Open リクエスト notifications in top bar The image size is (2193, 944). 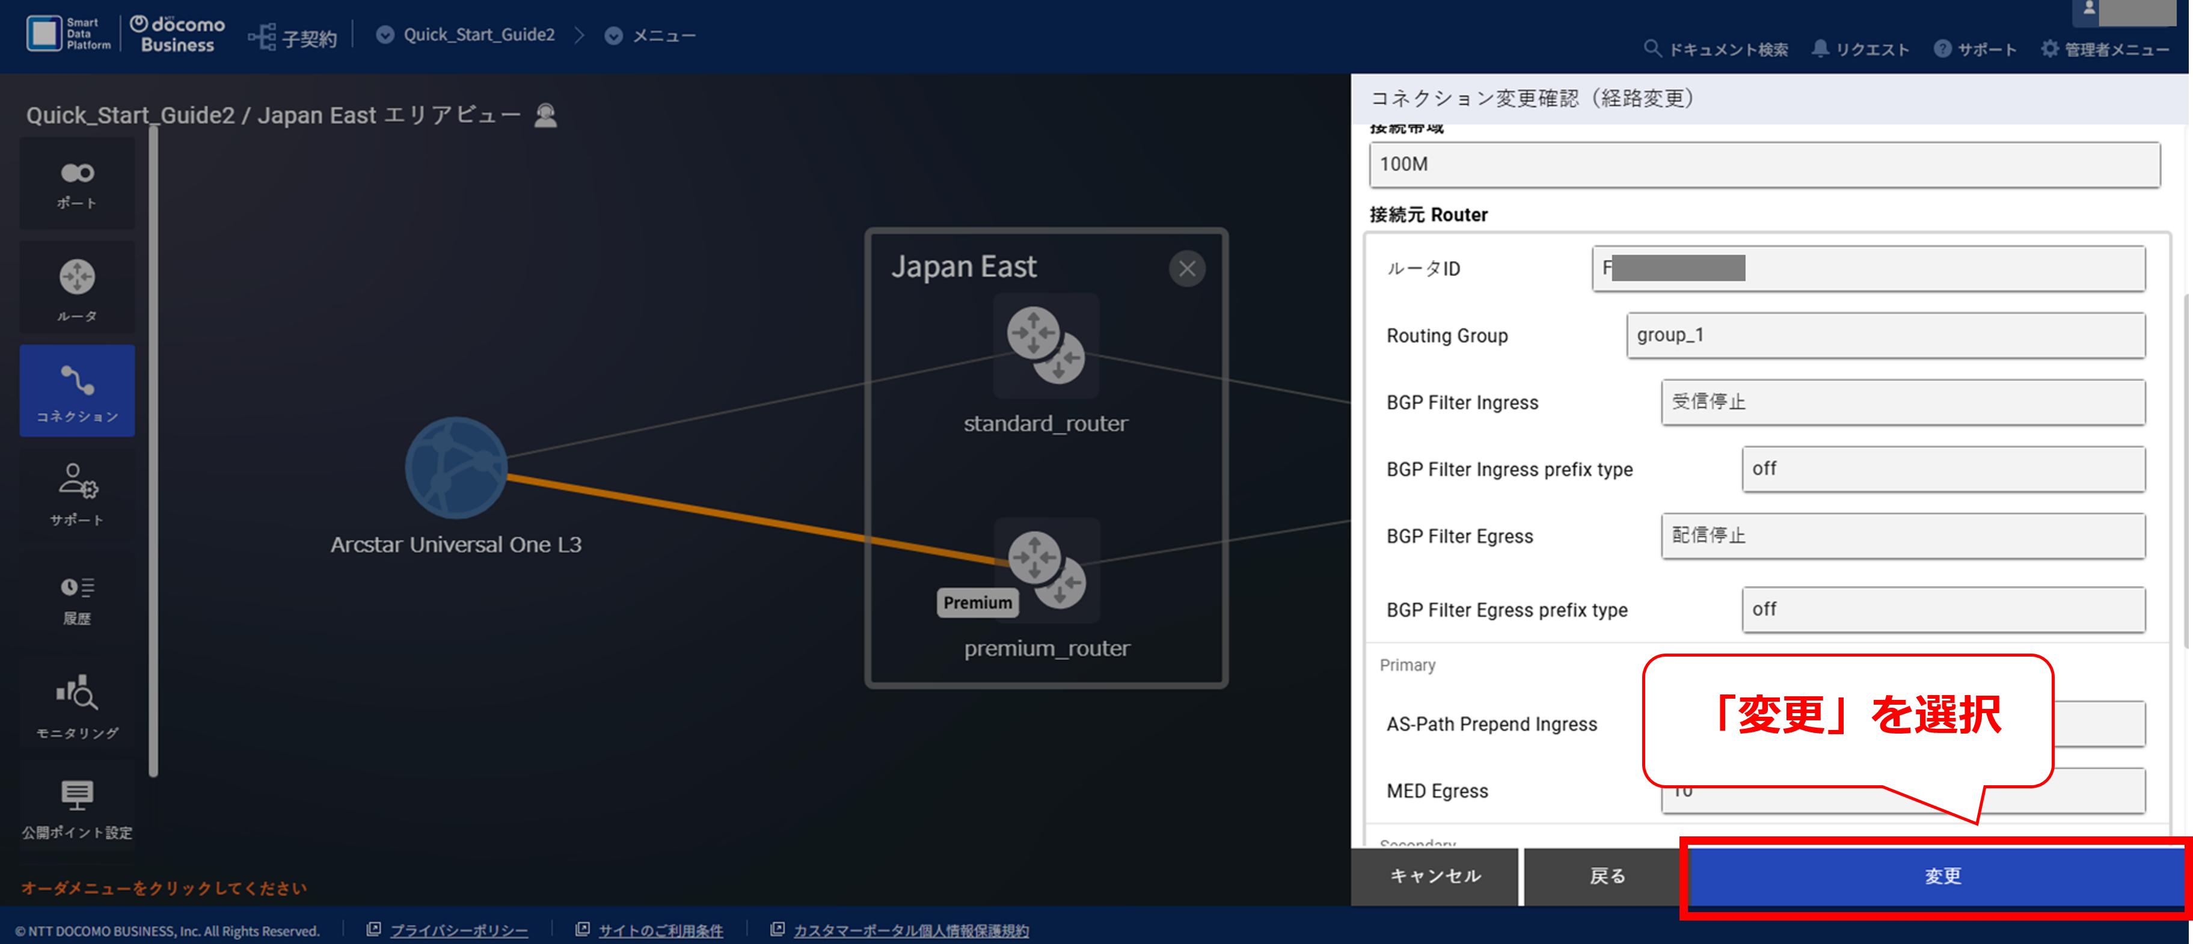1860,49
